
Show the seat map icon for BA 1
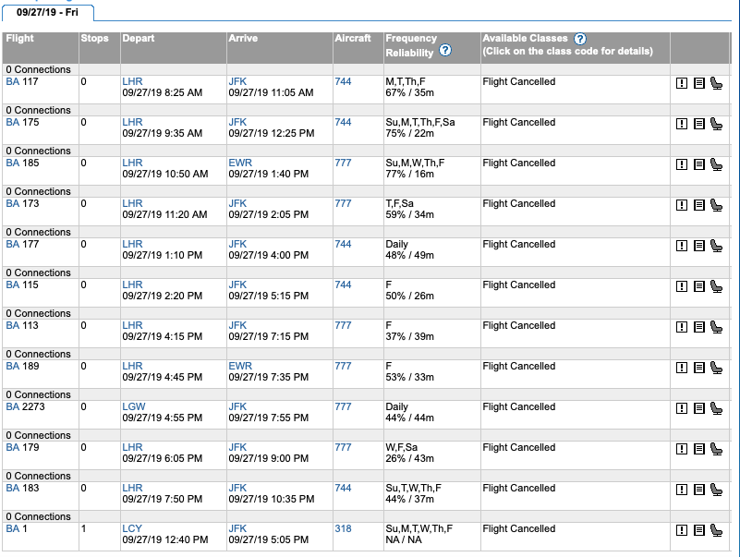pos(716,530)
